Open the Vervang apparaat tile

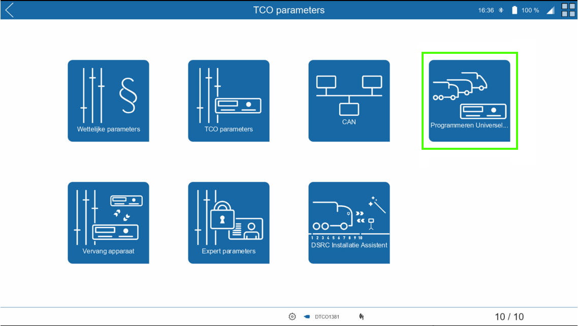click(x=108, y=222)
